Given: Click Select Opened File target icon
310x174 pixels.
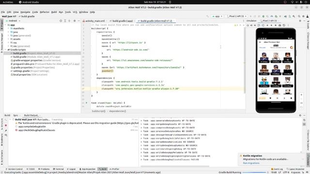Looking at the screenshot, I should pyautogui.click(x=61, y=21).
